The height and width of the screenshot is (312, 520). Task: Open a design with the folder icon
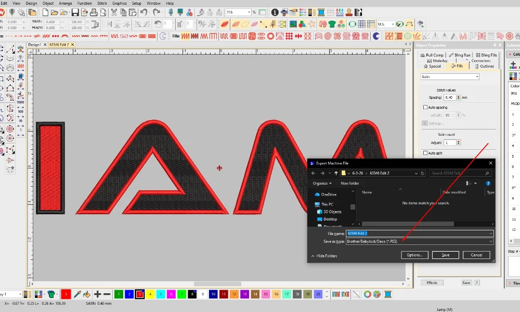pyautogui.click(x=55, y=12)
